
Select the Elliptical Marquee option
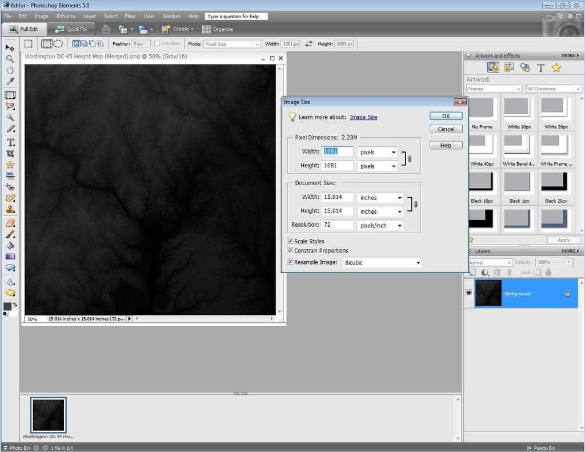click(x=58, y=44)
